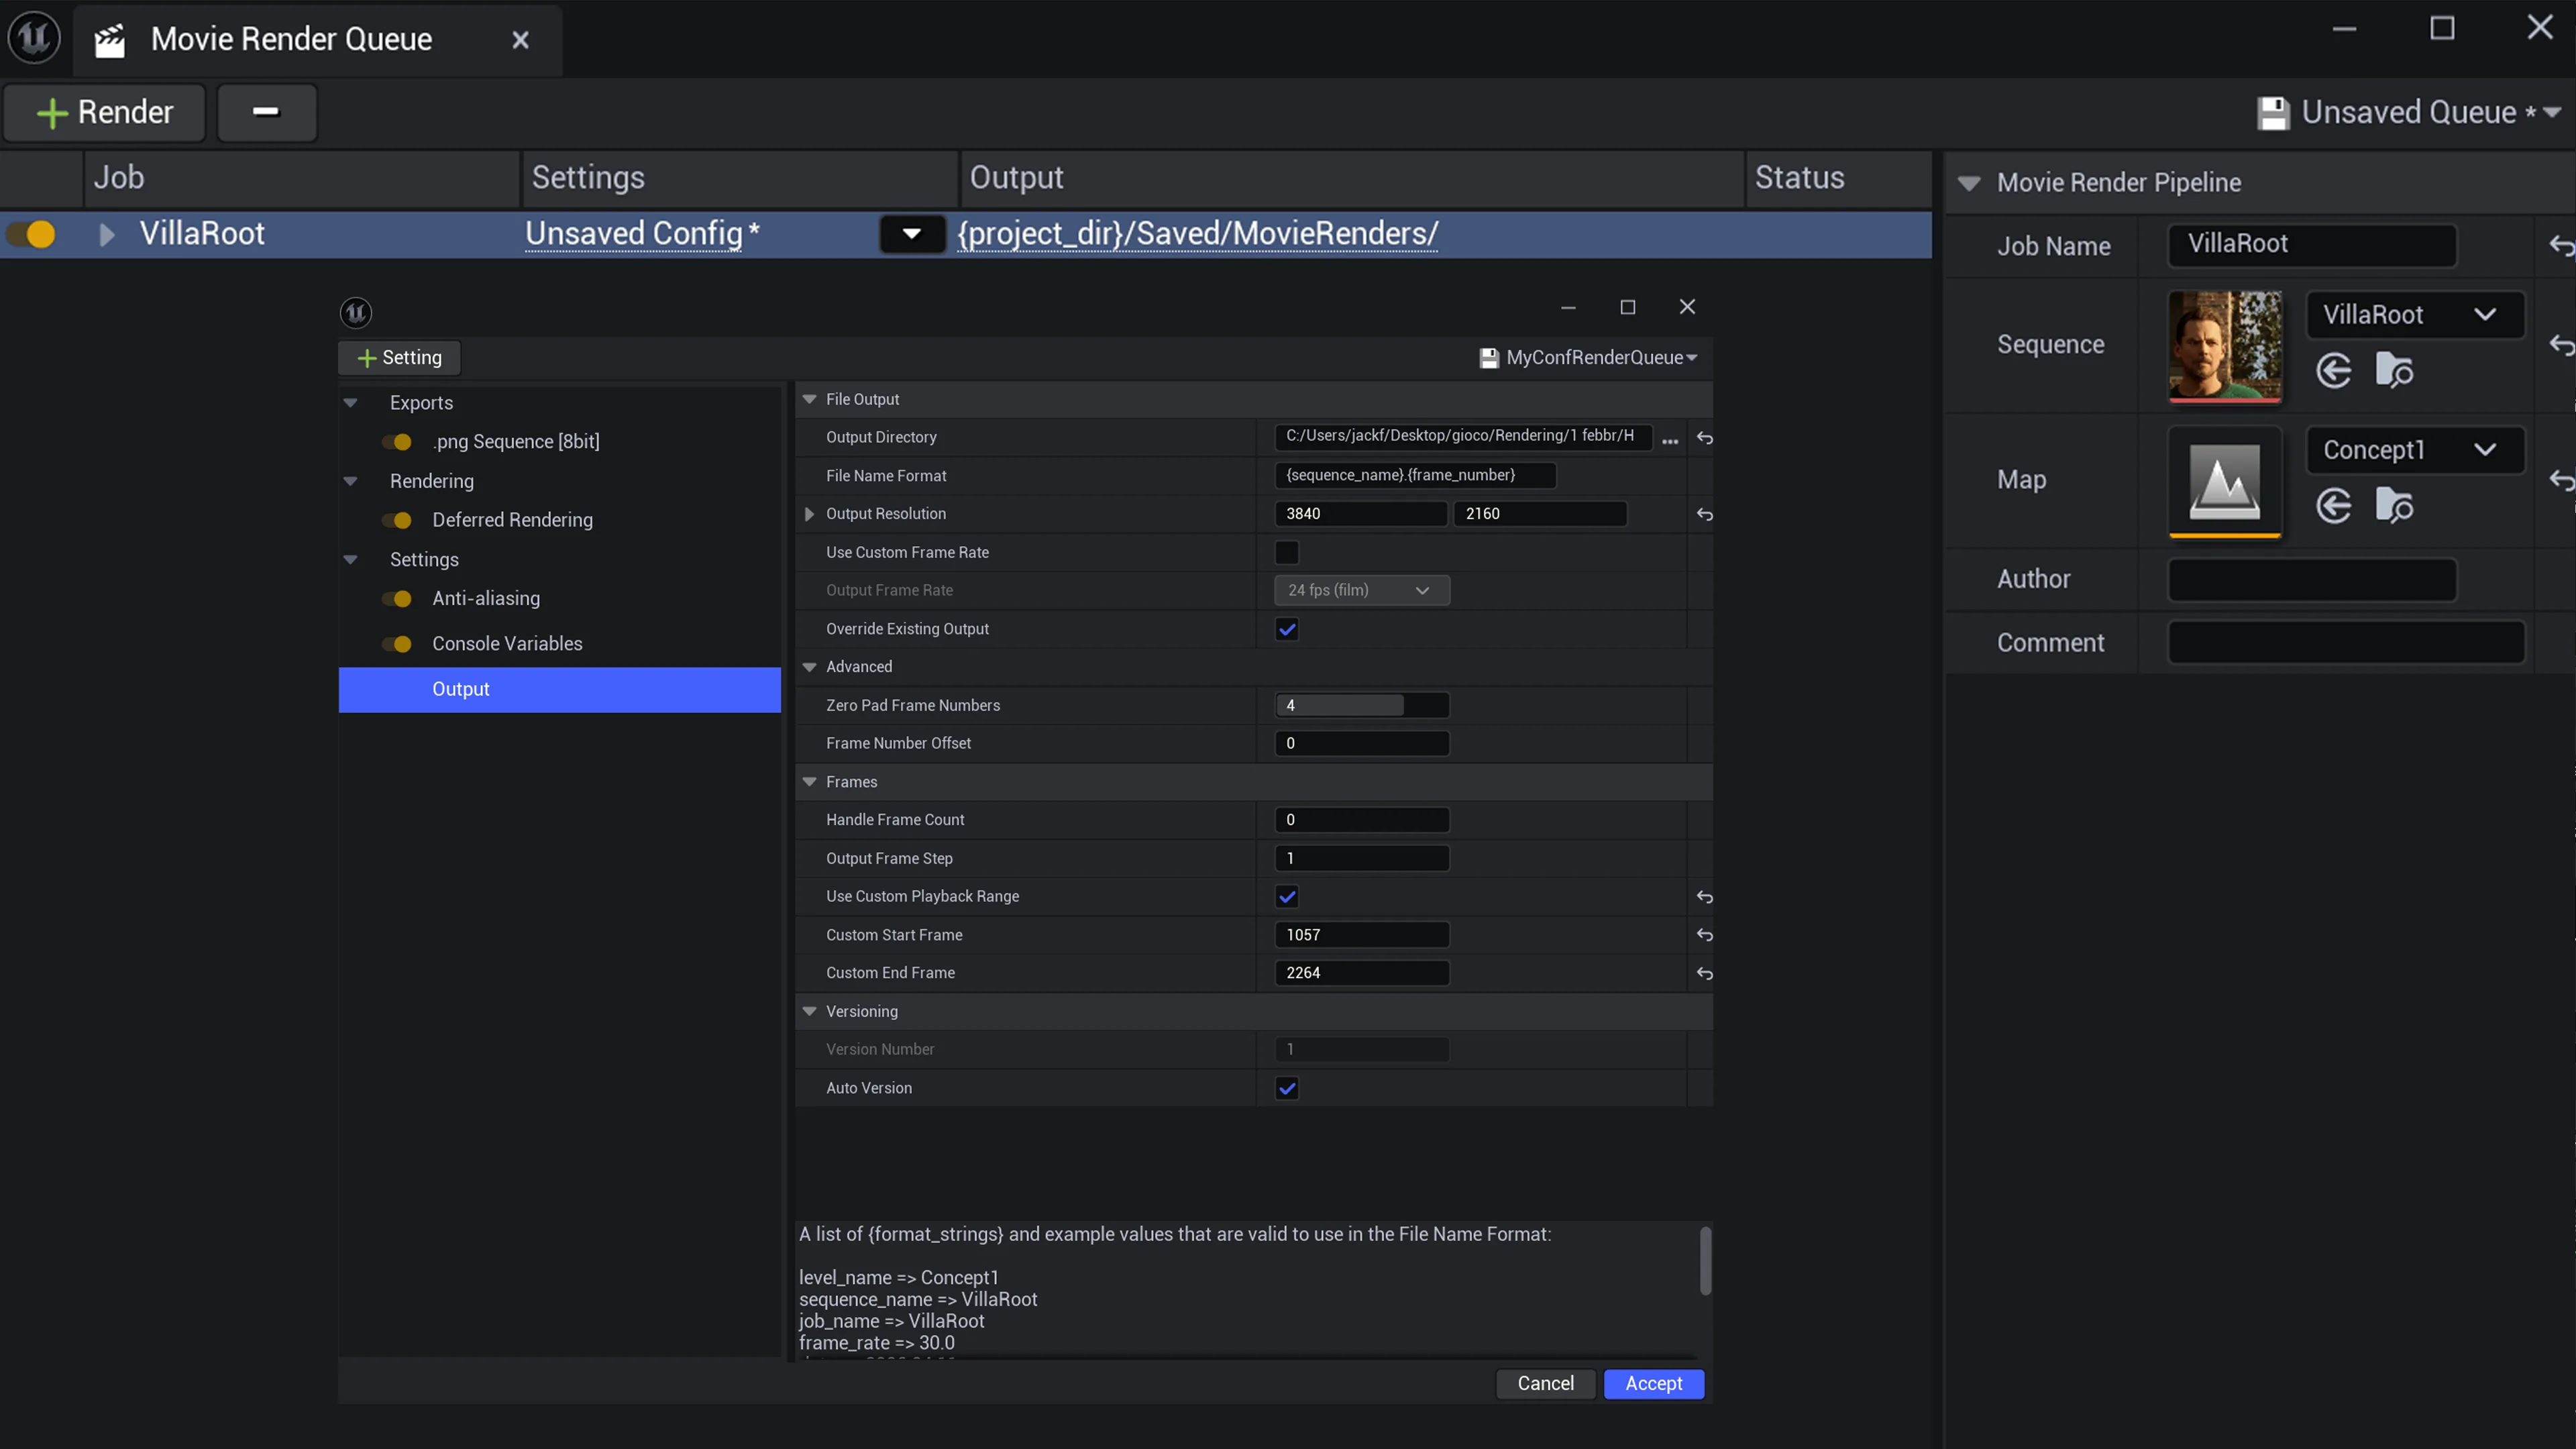Reset the Map property to default
The width and height of the screenshot is (2576, 1449).
point(2561,480)
